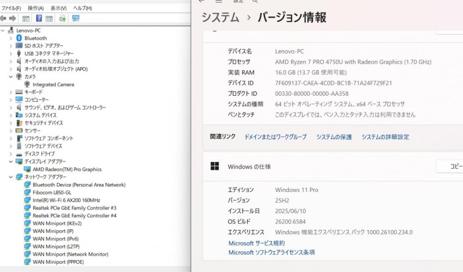463x272 pixels.
Task: Select the Integrated Camera device
Action: coord(53,84)
